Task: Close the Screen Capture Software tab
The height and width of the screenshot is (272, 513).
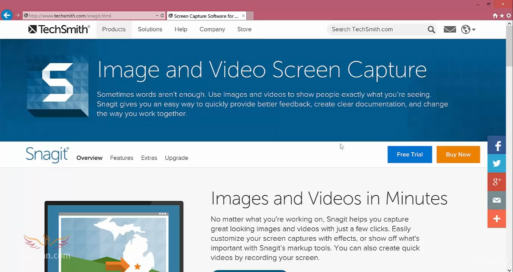Action: [243, 16]
